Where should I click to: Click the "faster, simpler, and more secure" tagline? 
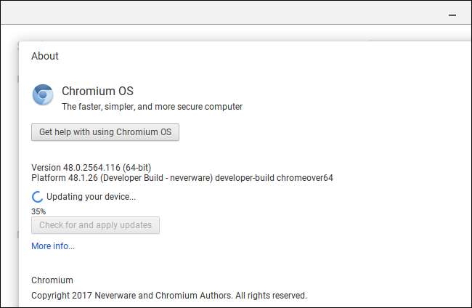[x=152, y=107]
